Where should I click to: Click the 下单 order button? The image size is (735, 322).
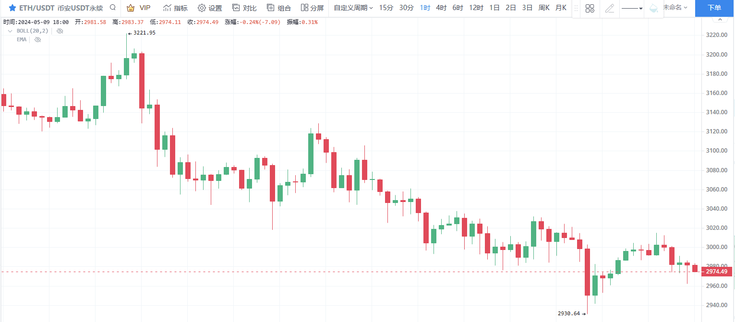pos(714,8)
